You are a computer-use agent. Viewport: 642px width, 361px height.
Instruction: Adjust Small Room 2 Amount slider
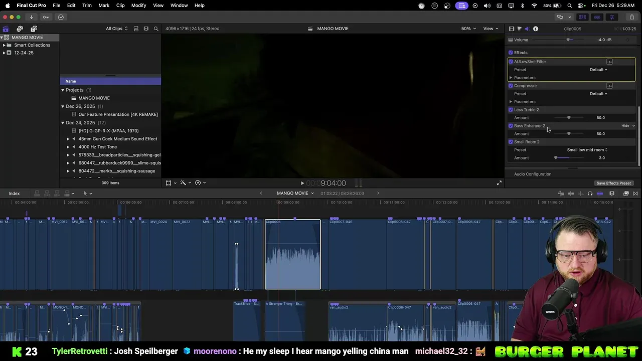tap(556, 158)
